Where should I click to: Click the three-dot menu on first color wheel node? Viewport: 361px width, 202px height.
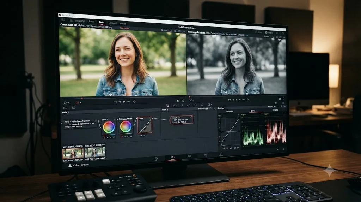pyautogui.click(x=115, y=119)
